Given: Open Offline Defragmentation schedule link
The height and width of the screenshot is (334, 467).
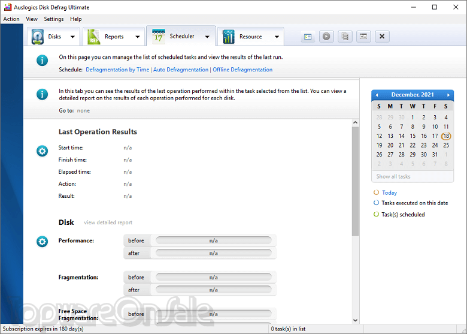Looking at the screenshot, I should [x=242, y=70].
